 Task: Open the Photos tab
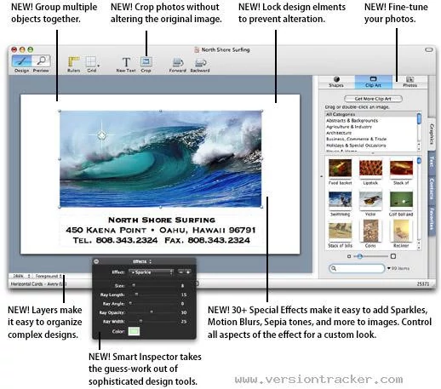(409, 82)
